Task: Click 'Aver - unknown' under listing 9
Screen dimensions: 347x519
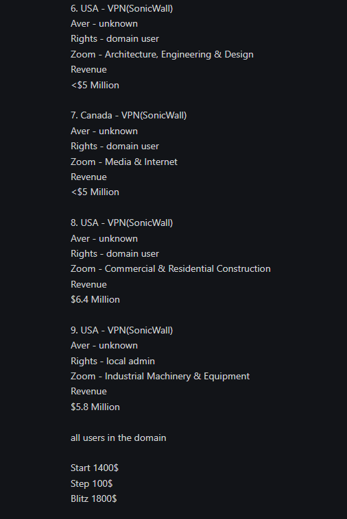Action: [x=104, y=346]
